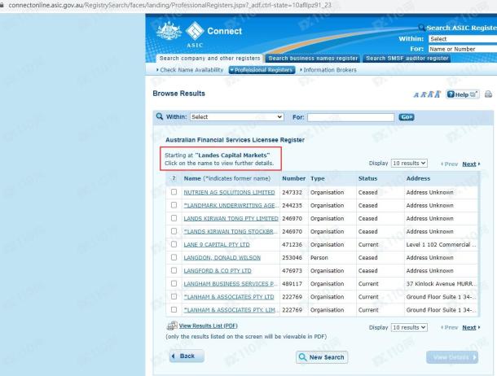Click the browser address bar URL
Image resolution: width=497 pixels, height=376 pixels.
(x=170, y=5)
